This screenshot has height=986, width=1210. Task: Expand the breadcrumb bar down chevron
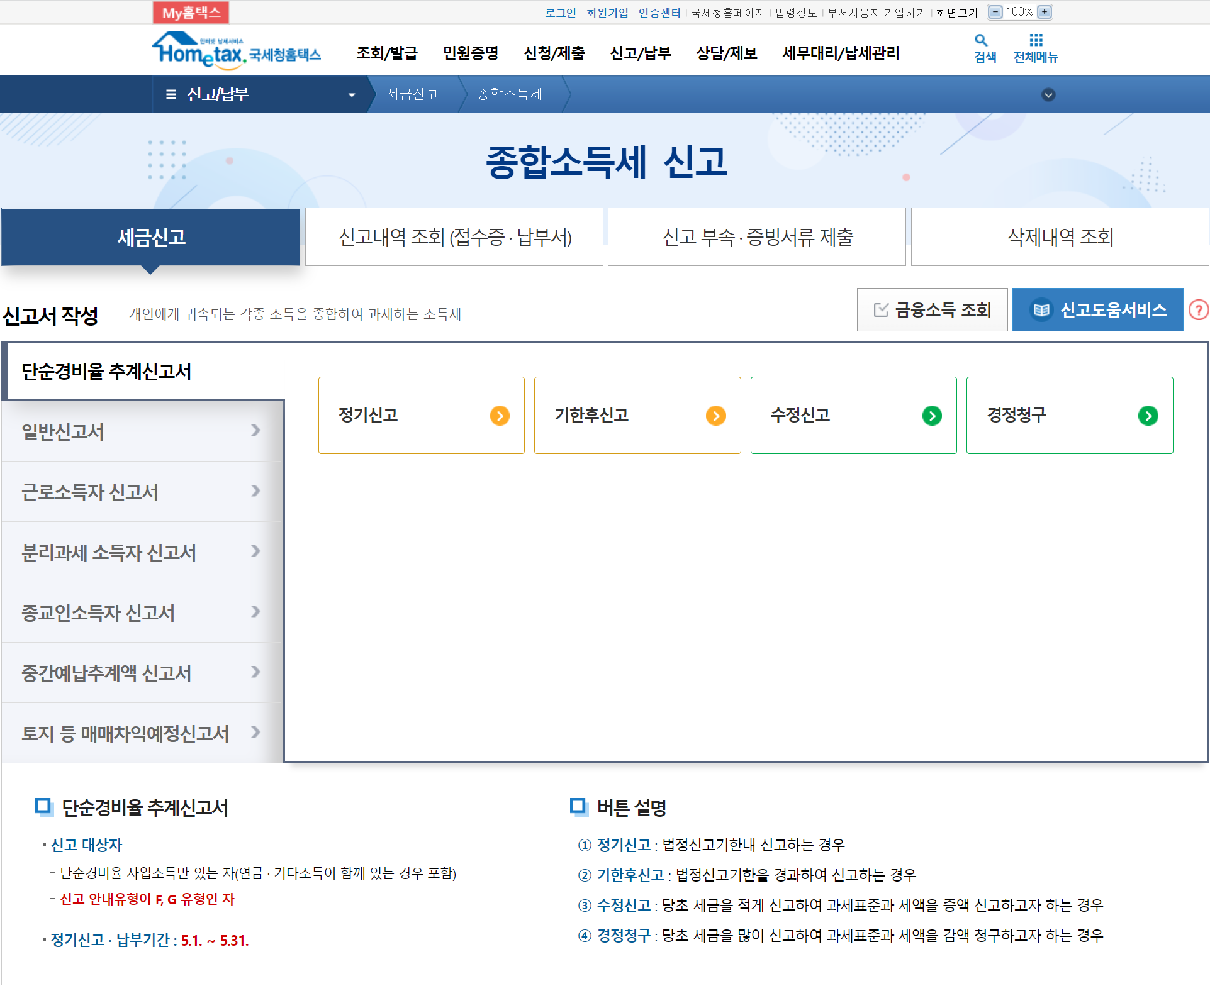pyautogui.click(x=1048, y=95)
